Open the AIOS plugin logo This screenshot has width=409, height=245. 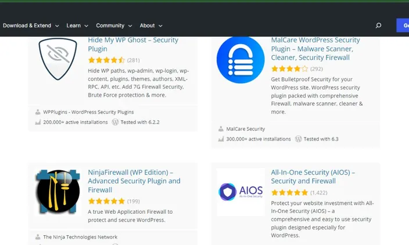[241, 192]
